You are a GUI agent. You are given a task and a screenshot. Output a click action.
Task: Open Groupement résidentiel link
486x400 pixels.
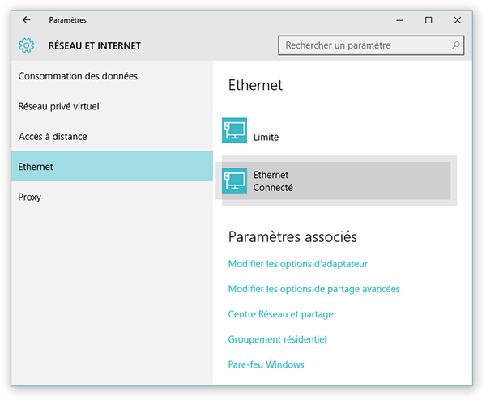[x=277, y=339]
